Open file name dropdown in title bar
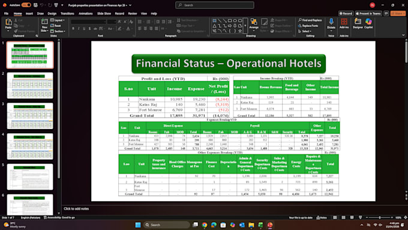The height and width of the screenshot is (230, 408). tap(130, 5)
